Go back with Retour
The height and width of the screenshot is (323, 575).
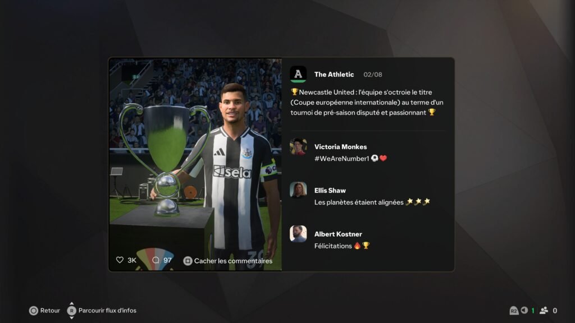[50, 311]
